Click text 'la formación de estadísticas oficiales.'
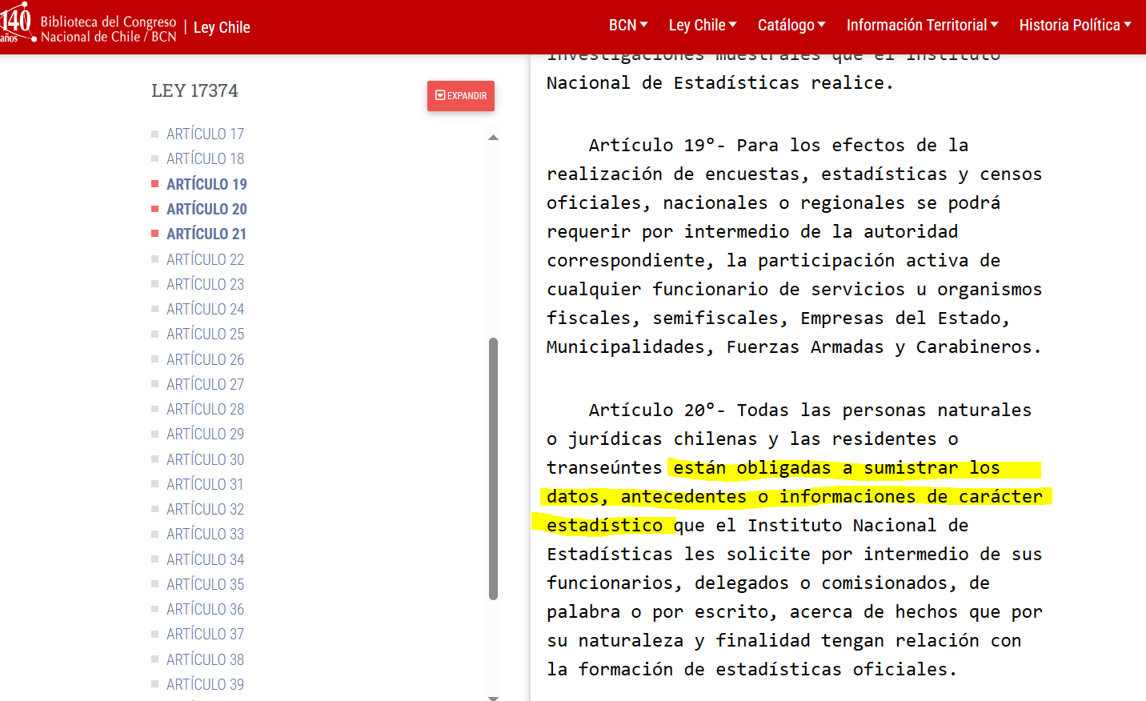This screenshot has height=701, width=1146. click(751, 670)
